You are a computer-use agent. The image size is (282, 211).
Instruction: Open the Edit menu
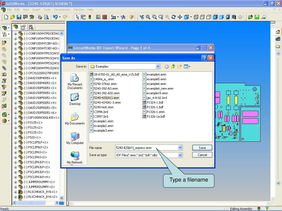pos(17,10)
